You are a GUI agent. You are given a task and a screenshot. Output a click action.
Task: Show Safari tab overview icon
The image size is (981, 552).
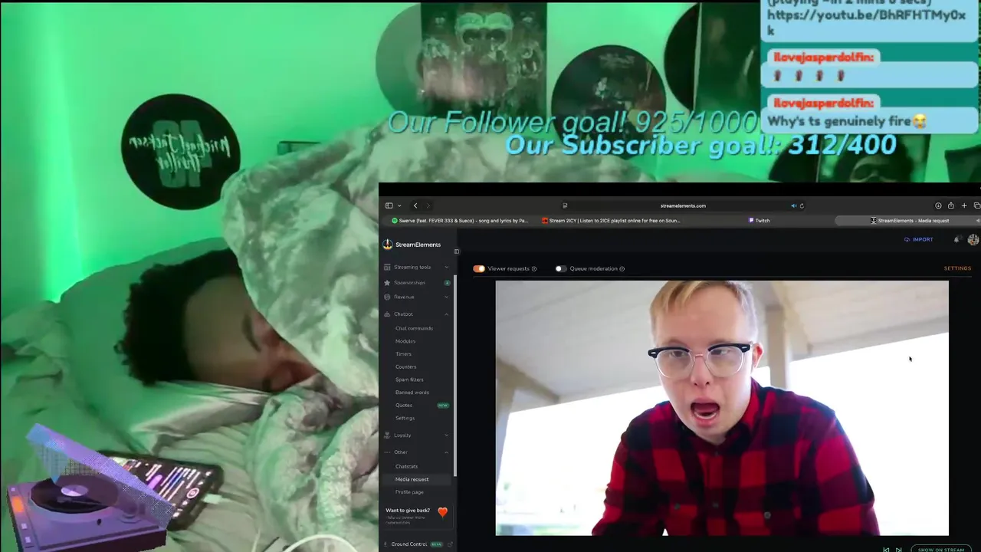point(976,205)
